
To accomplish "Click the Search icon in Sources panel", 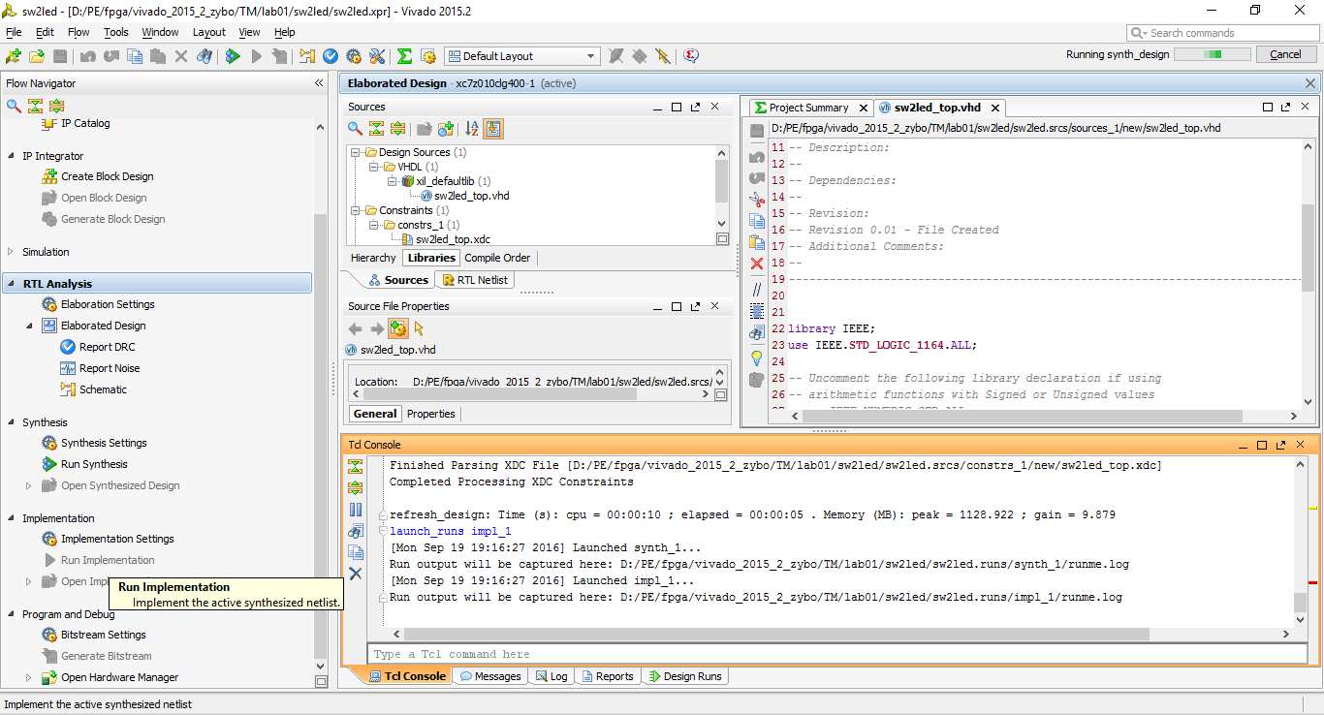I will [x=356, y=128].
